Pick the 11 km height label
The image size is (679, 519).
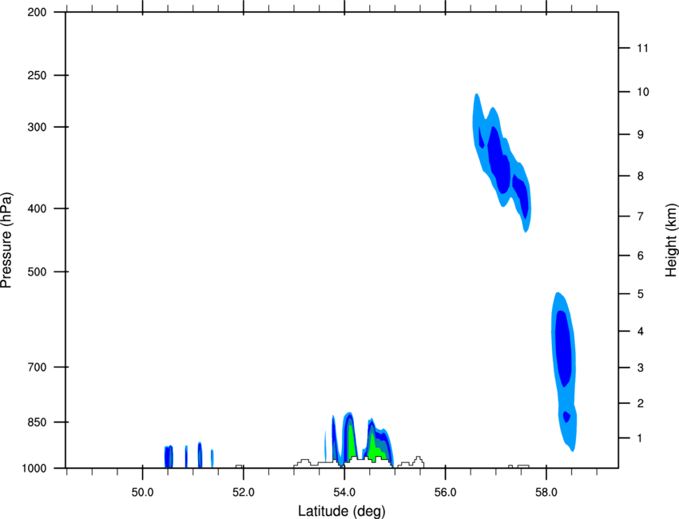[642, 48]
